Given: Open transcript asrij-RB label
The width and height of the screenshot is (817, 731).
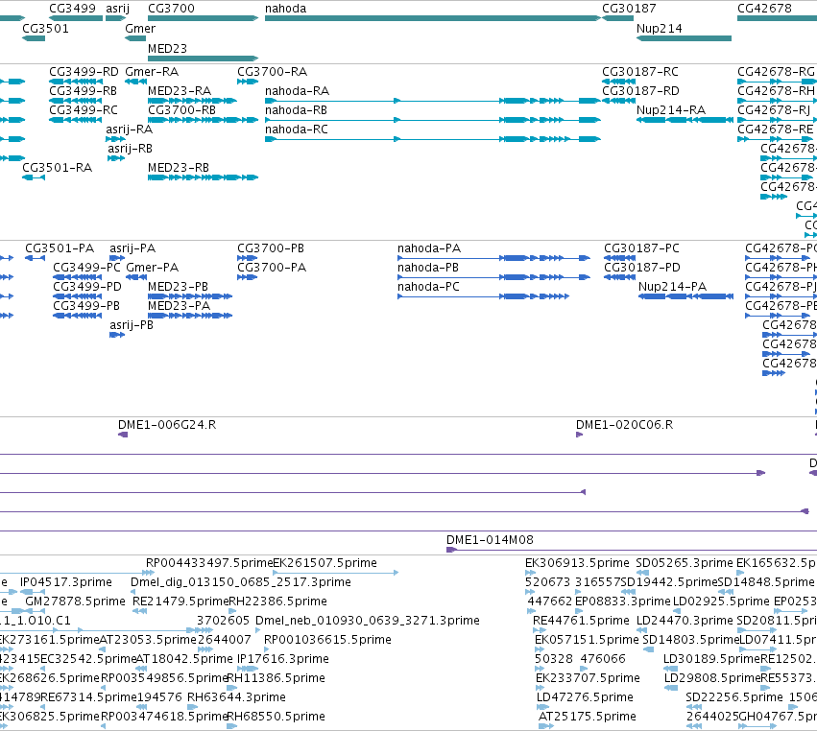Looking at the screenshot, I should point(131,149).
